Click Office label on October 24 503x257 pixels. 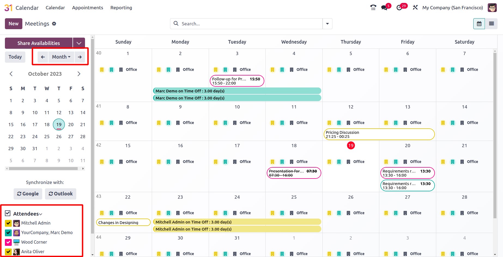pyautogui.click(x=245, y=213)
